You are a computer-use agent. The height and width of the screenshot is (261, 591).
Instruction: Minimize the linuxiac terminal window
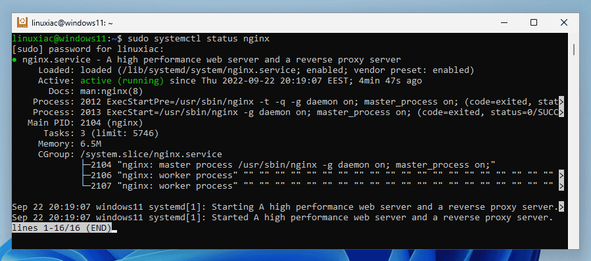click(x=503, y=22)
